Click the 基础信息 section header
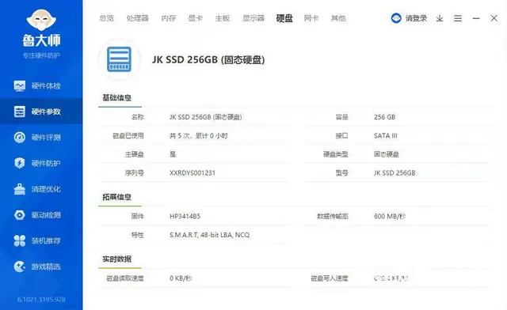 pyautogui.click(x=116, y=97)
